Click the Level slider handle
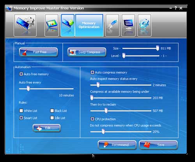This screenshot has height=162, width=195. [124, 56]
